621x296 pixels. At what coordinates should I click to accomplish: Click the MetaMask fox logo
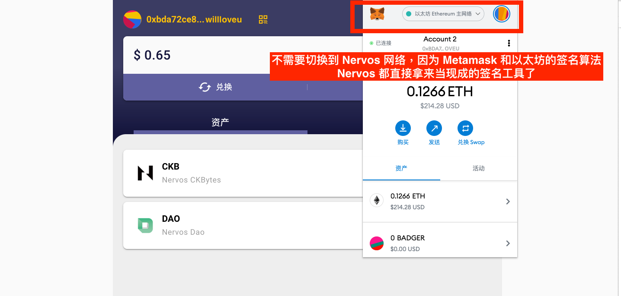(x=377, y=14)
